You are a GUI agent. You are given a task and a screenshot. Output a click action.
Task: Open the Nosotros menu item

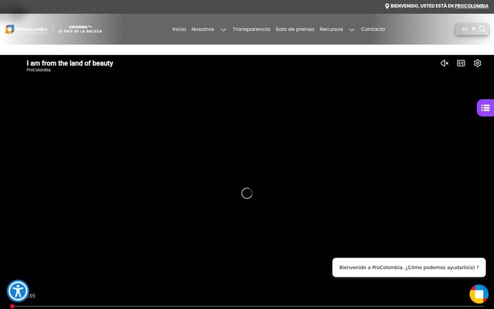tap(202, 29)
